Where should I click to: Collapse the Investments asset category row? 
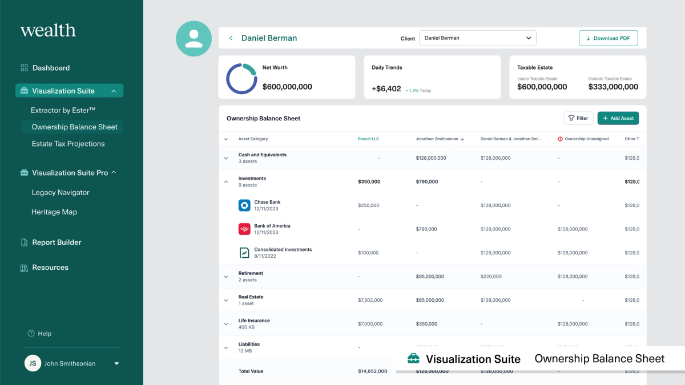pos(226,181)
